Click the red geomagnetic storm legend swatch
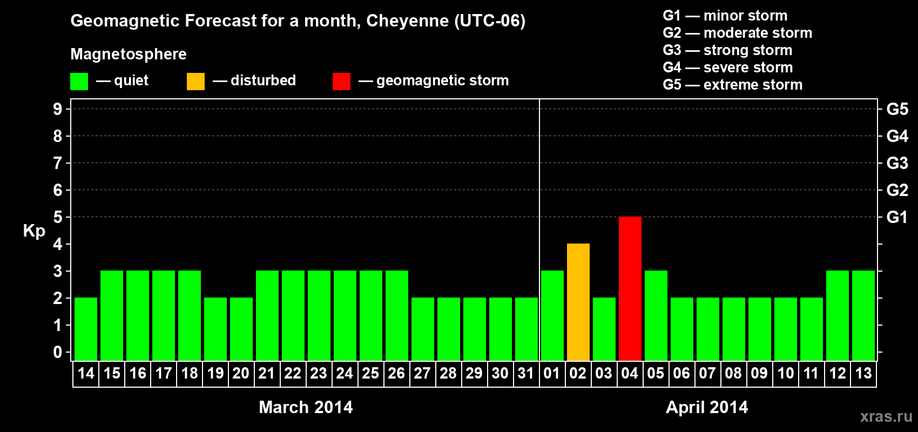The width and height of the screenshot is (918, 432). pos(341,82)
